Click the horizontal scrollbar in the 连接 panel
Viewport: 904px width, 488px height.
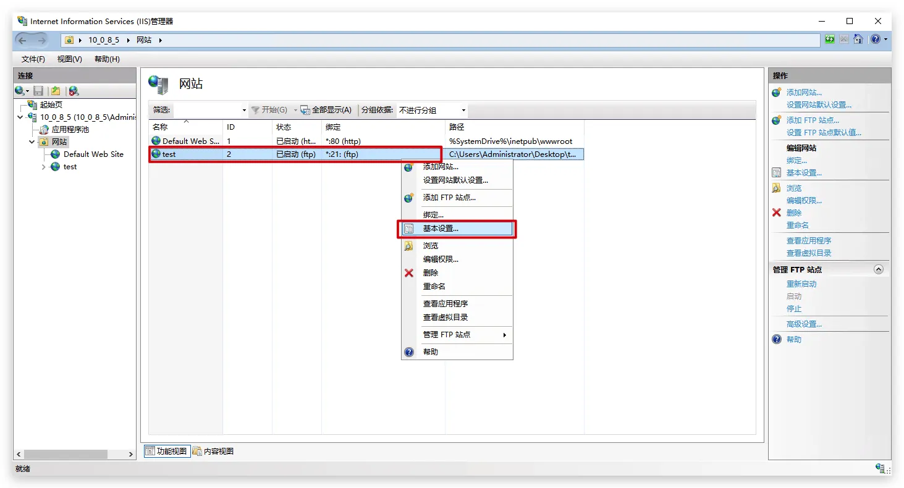coord(65,454)
